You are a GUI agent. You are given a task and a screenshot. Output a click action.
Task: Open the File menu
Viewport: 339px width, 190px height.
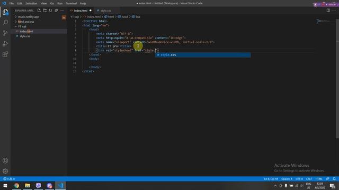12,4
